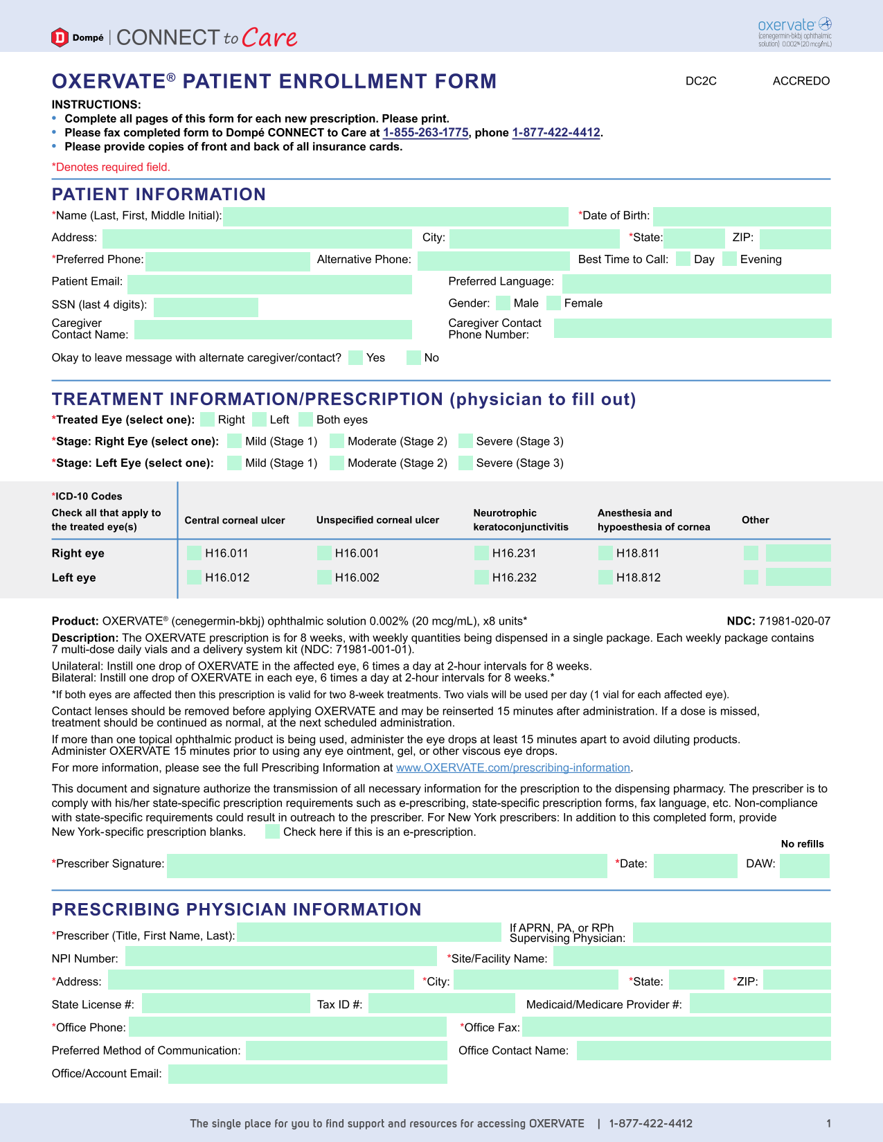Click the Caregiver Contact Phone Number field
This screenshot has width=883, height=1142.
[x=693, y=328]
